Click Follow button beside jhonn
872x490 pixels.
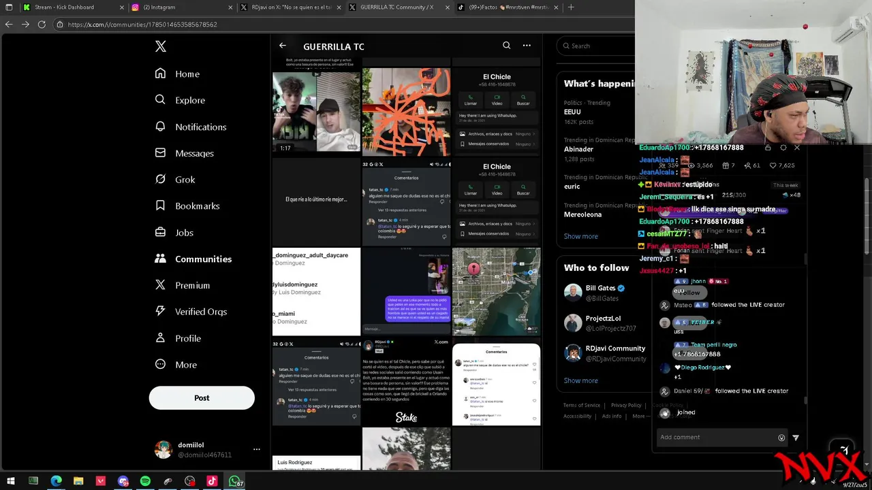coord(689,293)
